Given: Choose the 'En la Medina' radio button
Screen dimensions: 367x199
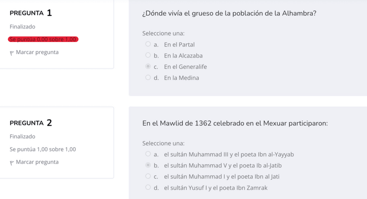Looking at the screenshot, I should click(x=148, y=78).
